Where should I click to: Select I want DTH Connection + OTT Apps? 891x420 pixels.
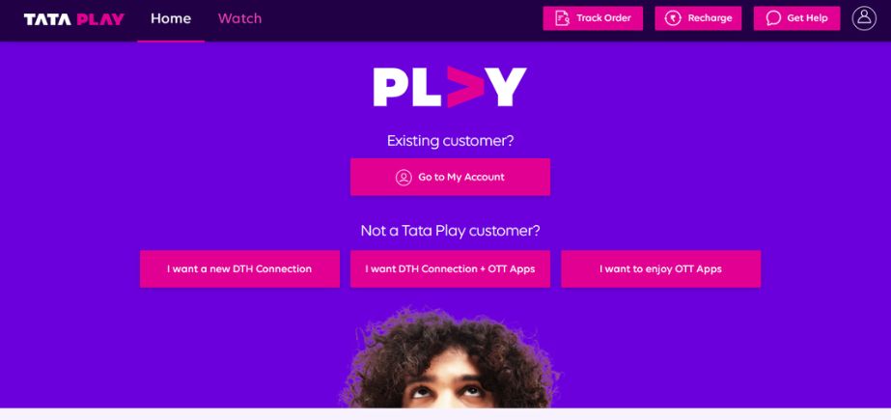pos(450,268)
